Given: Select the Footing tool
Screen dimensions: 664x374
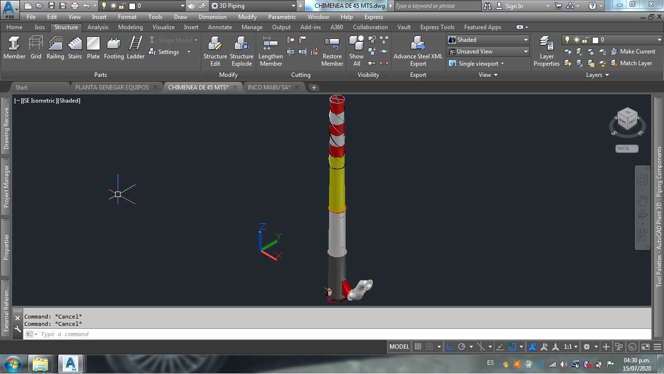Looking at the screenshot, I should 114,48.
